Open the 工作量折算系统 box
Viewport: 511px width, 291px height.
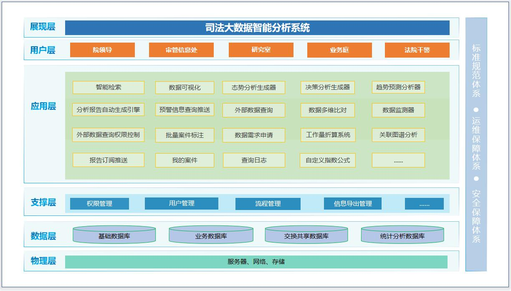[328, 135]
